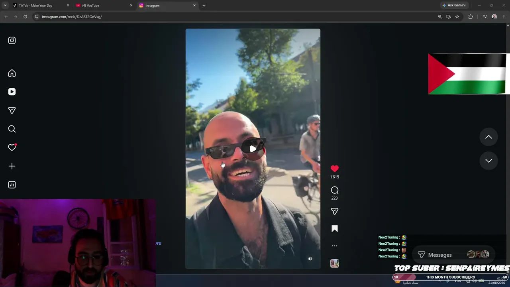Click the reel's comment count 223
510x287 pixels.
click(335, 198)
